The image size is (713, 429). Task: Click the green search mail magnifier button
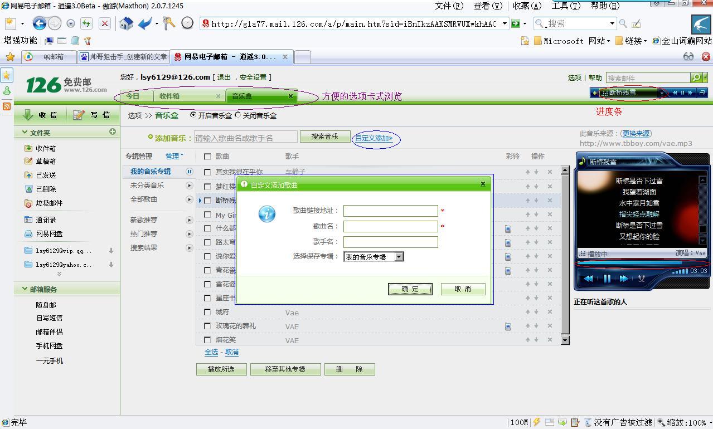coord(696,77)
